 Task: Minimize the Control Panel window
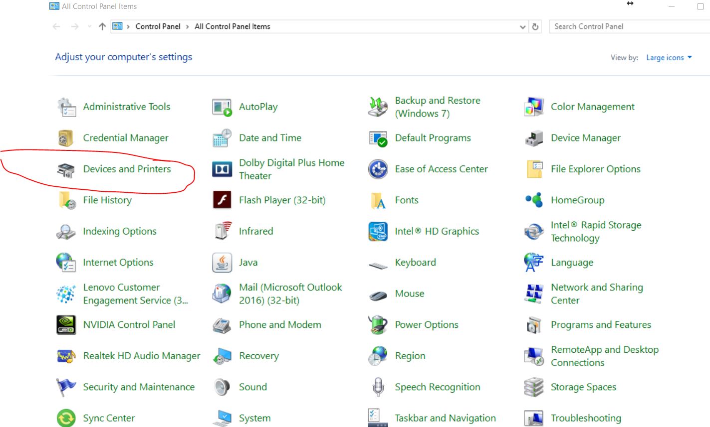(672, 6)
